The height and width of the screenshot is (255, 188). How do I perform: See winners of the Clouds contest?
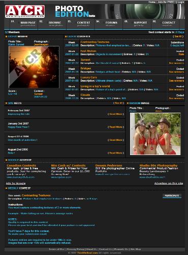[x=176, y=98]
